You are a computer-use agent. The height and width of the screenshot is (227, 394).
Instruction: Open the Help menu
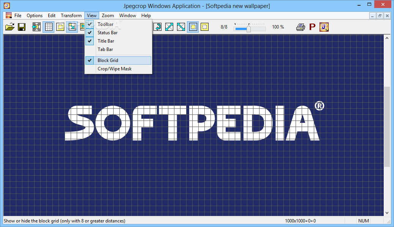[146, 15]
